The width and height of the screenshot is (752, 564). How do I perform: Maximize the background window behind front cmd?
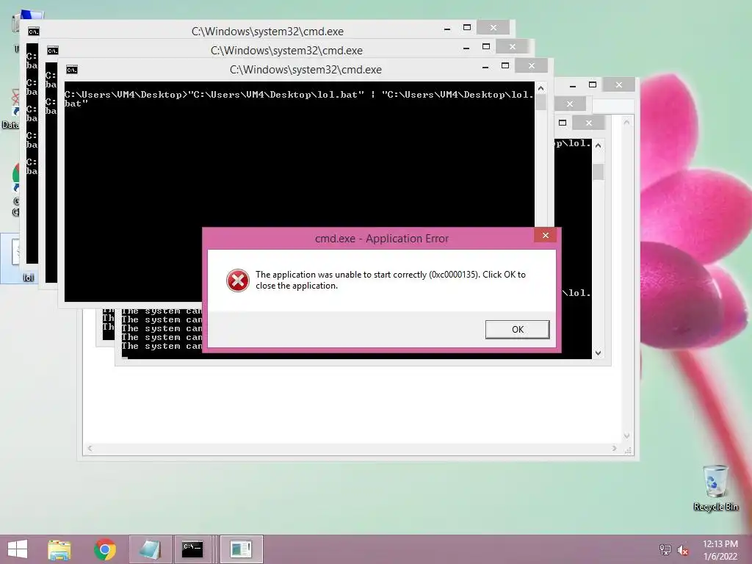click(593, 85)
